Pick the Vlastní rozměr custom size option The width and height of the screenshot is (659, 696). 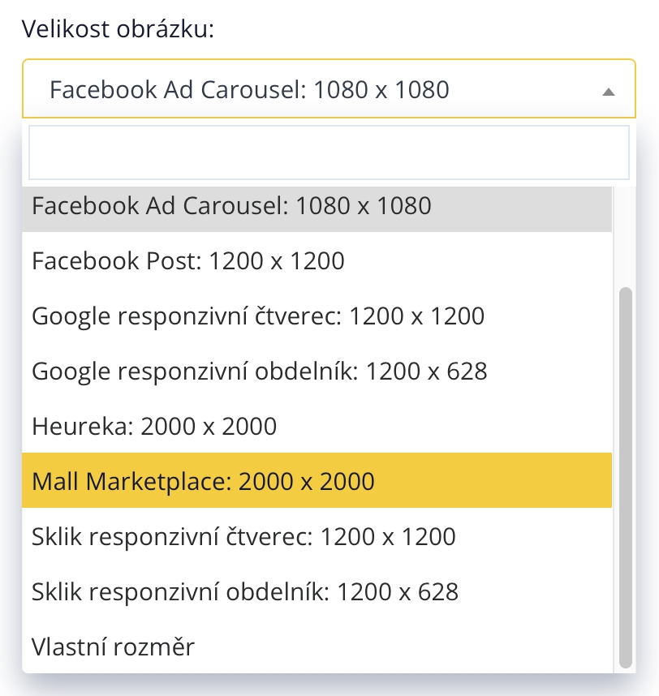tap(114, 647)
